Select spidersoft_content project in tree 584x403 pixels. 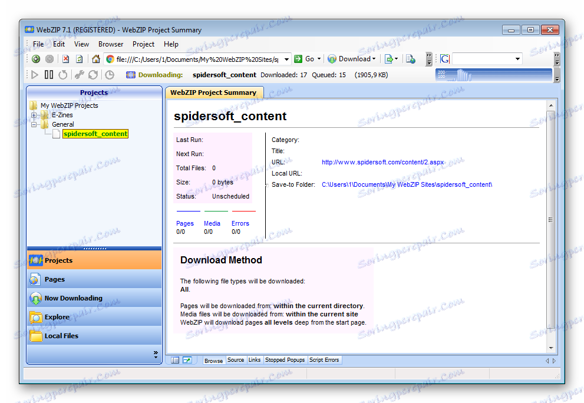point(95,134)
